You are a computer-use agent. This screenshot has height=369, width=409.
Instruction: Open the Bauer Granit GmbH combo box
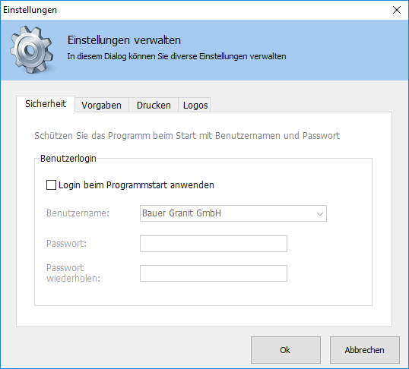(233, 213)
